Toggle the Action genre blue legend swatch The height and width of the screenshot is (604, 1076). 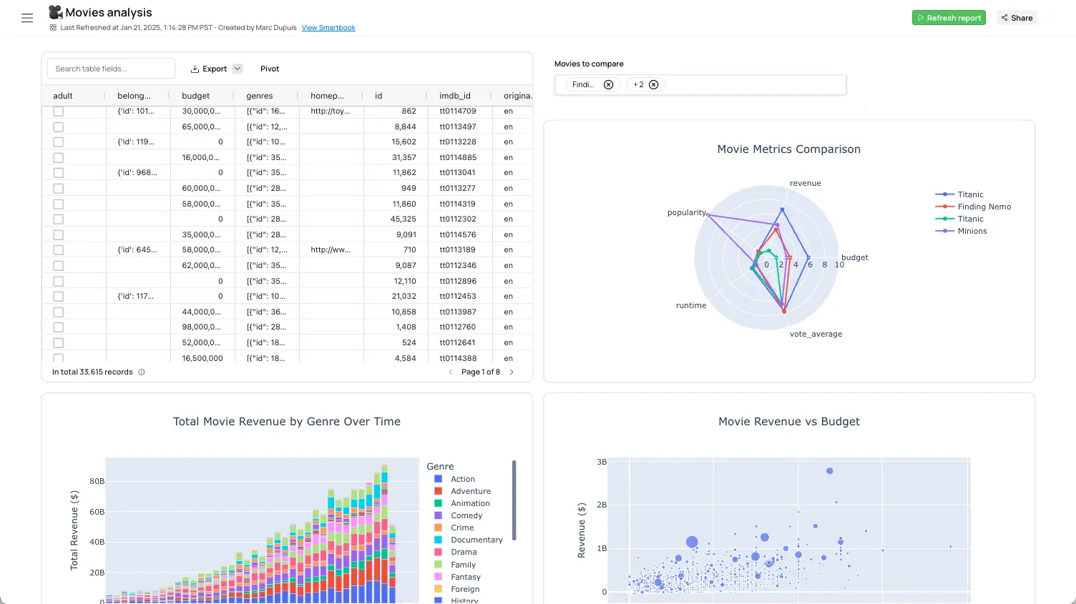[439, 479]
